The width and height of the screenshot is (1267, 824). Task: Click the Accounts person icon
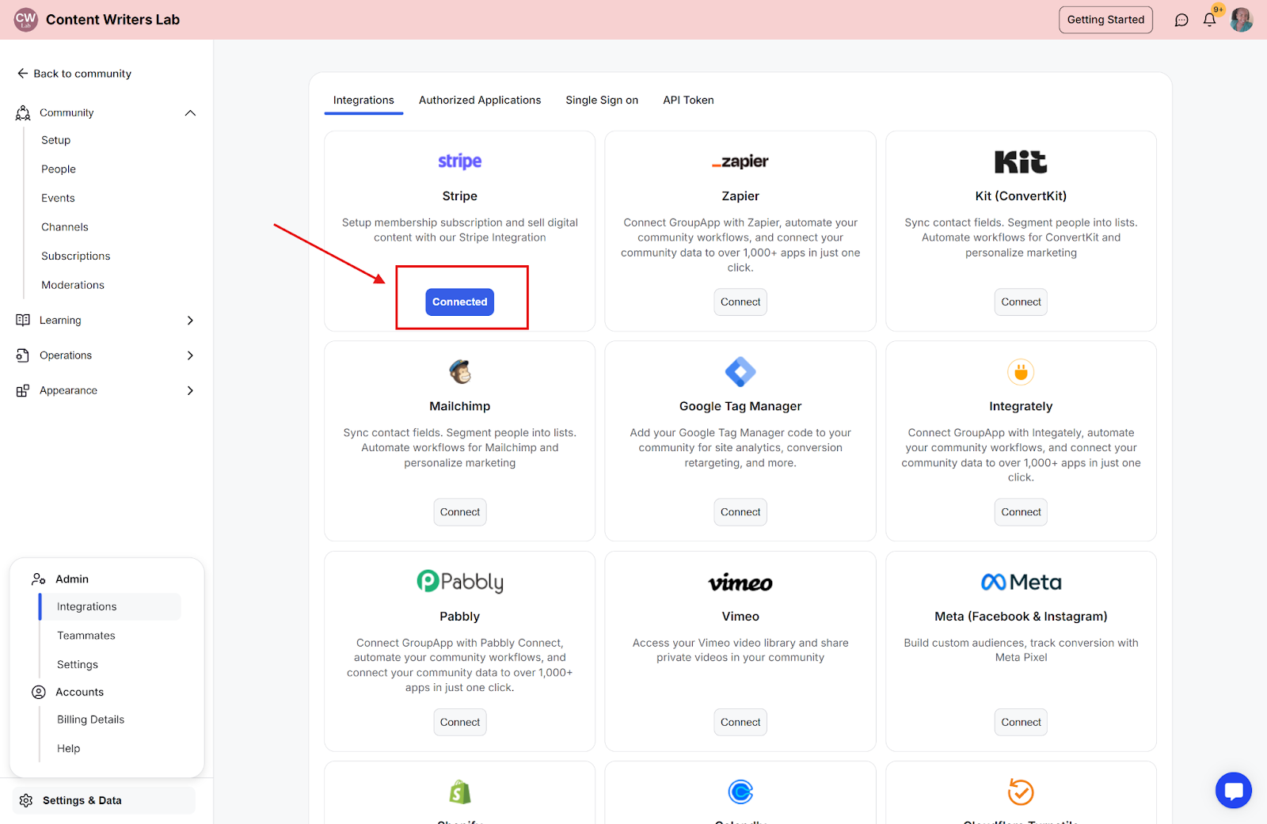[x=38, y=692]
